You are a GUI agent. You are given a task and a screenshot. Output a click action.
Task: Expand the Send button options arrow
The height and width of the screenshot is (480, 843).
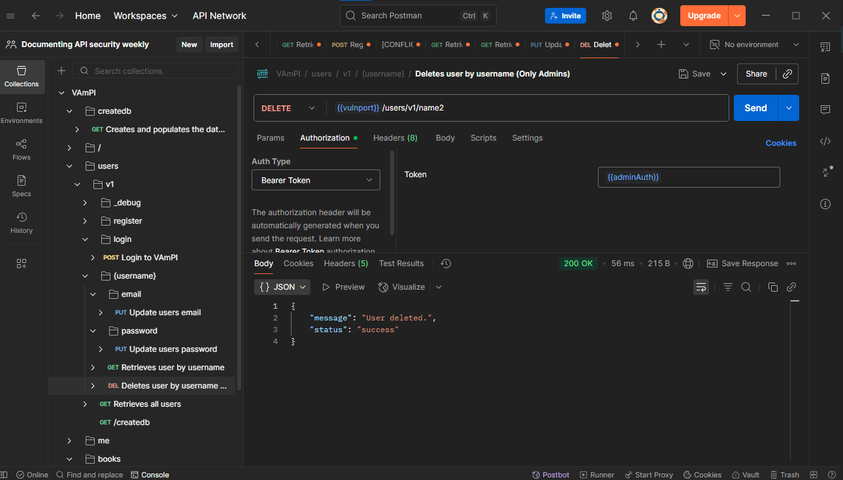[x=789, y=108]
